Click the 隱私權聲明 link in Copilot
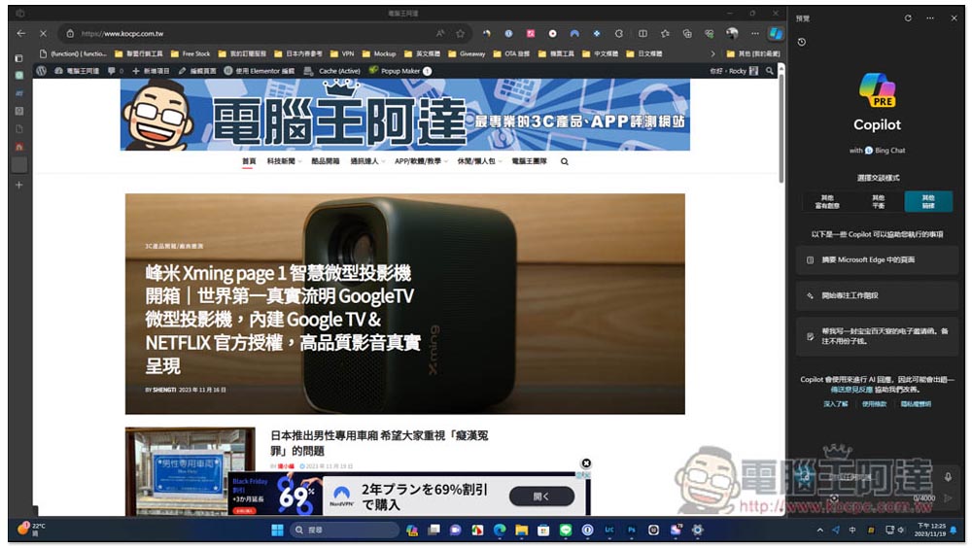Image resolution: width=972 pixels, height=548 pixels. pos(916,404)
